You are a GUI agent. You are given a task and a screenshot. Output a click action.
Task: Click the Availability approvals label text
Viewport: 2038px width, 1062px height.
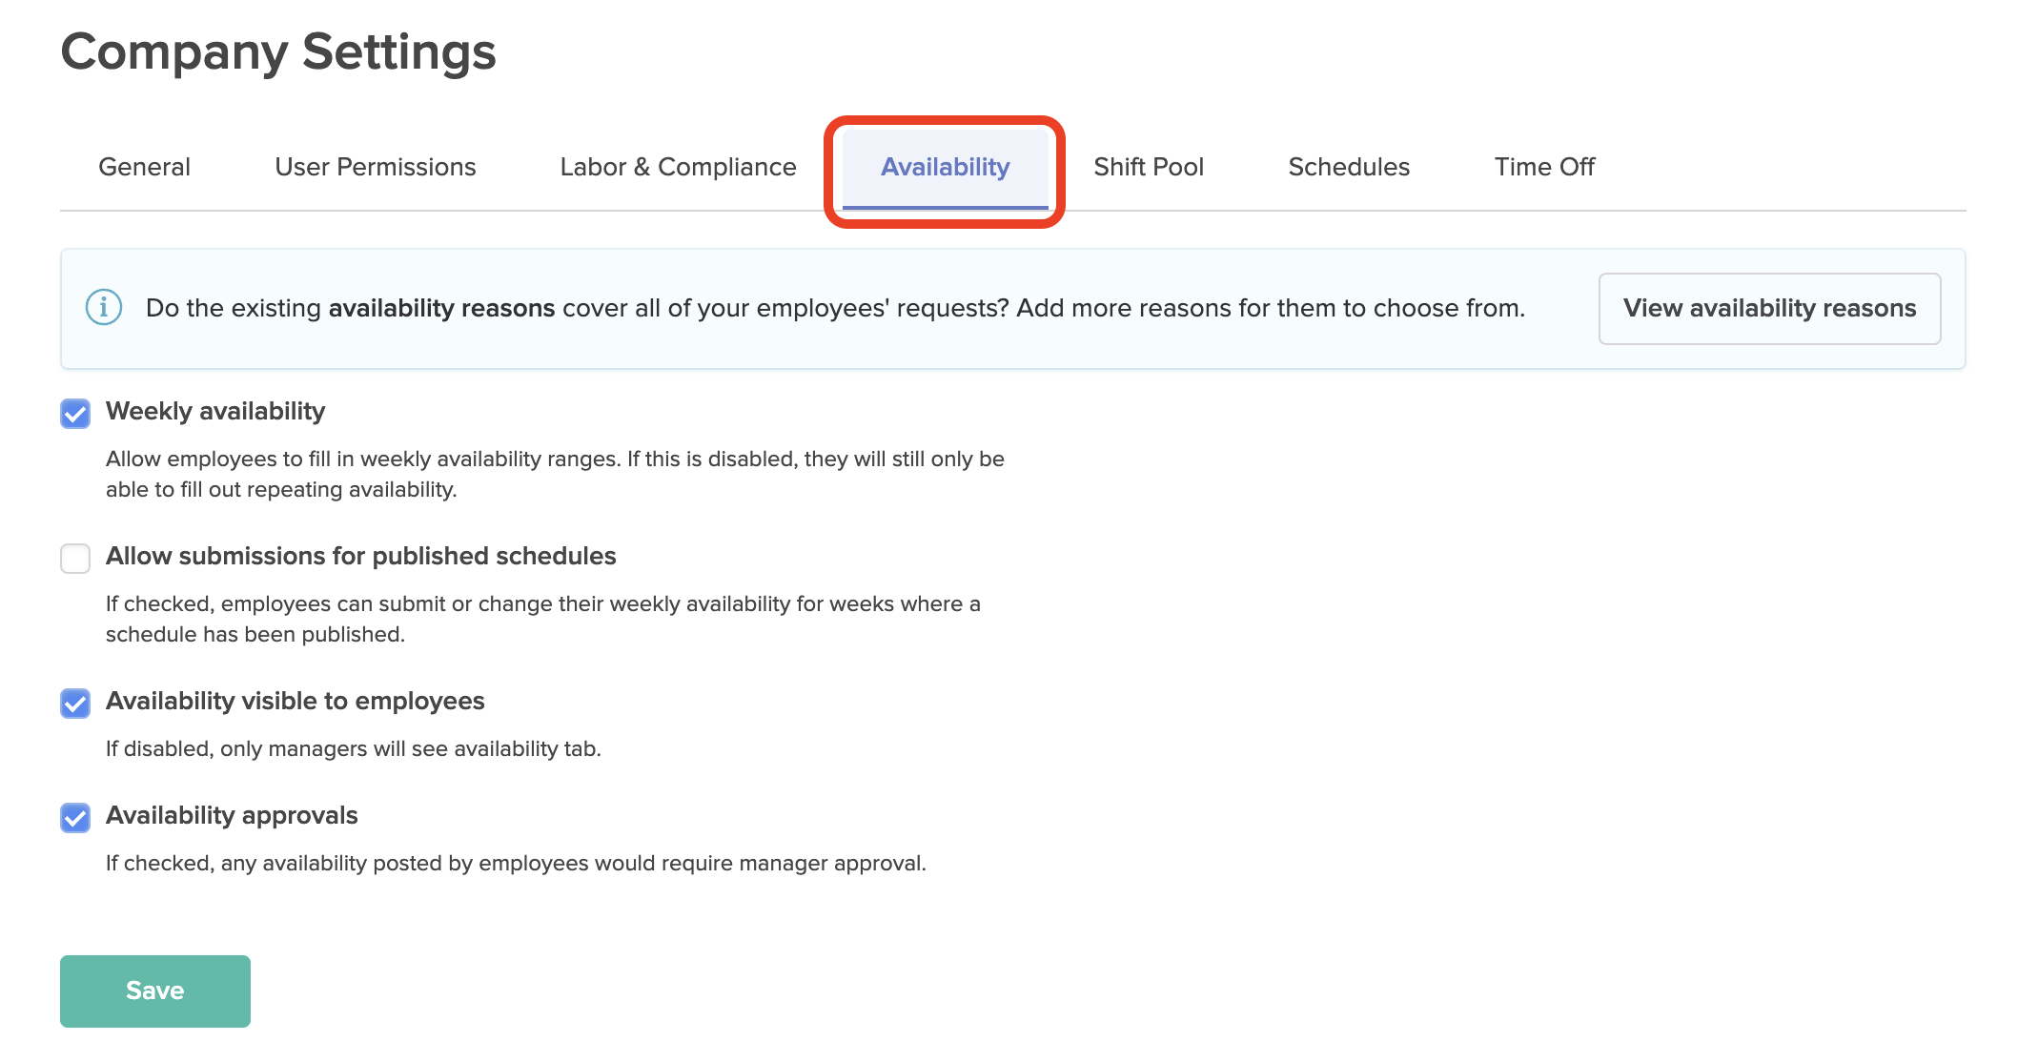(232, 815)
